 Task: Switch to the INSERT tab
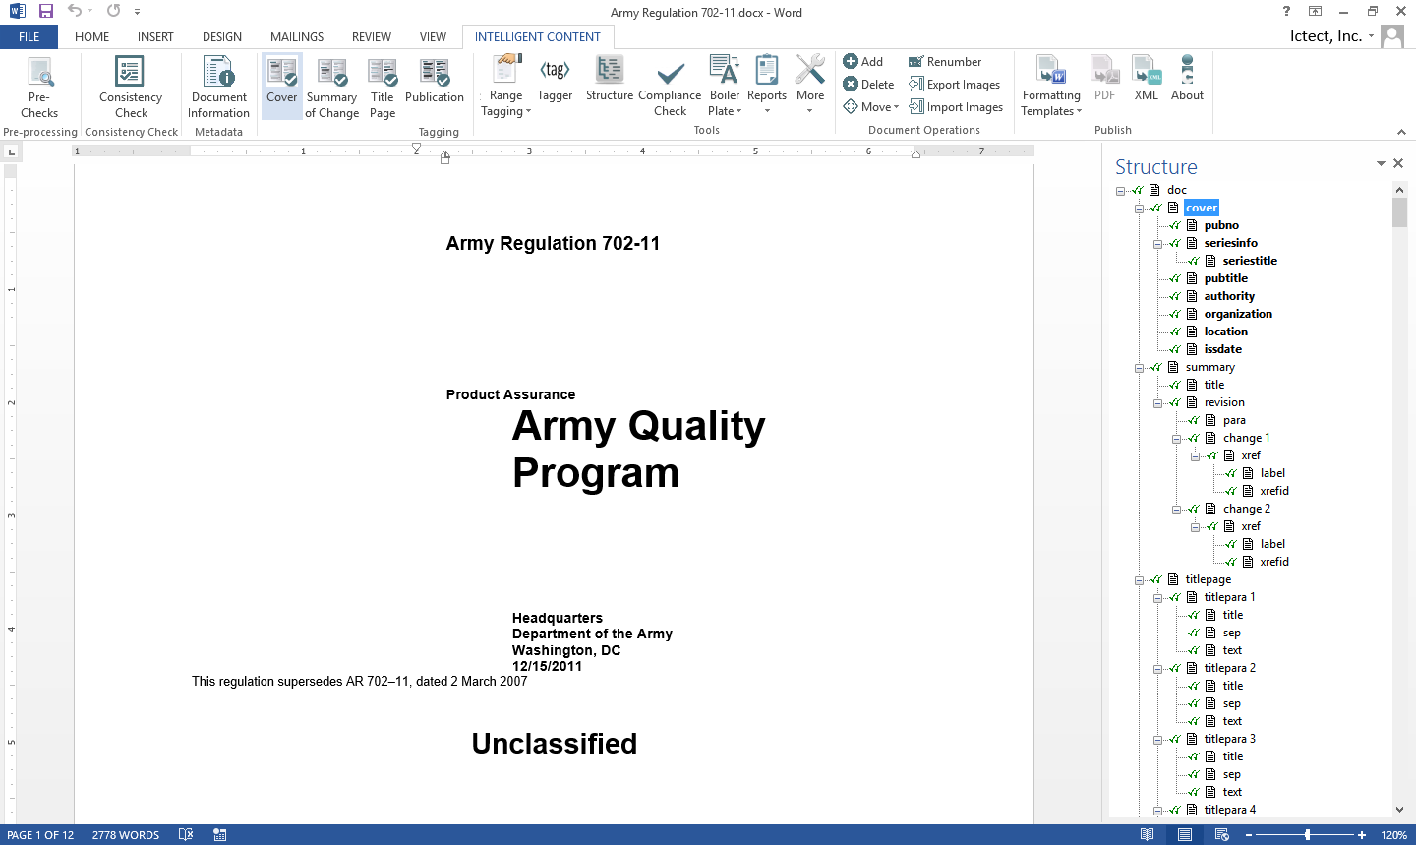(155, 36)
